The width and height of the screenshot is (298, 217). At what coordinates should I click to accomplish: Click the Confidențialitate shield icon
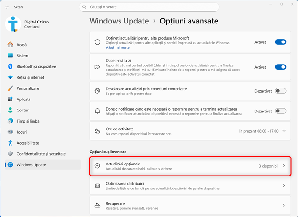[11, 154]
